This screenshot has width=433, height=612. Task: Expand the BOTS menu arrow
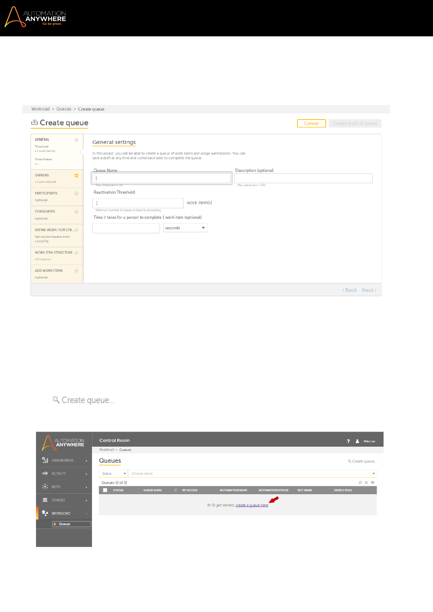pos(87,487)
